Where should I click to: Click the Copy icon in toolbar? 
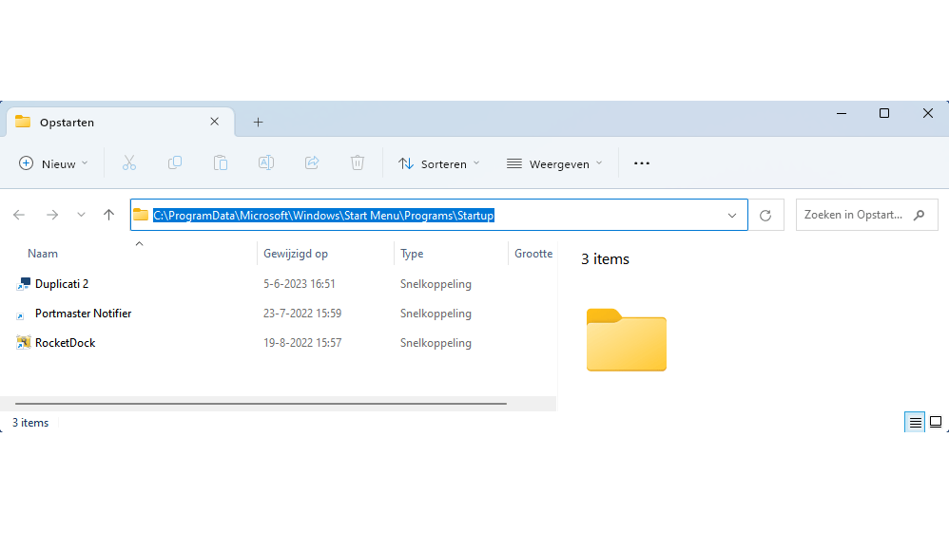(x=175, y=162)
